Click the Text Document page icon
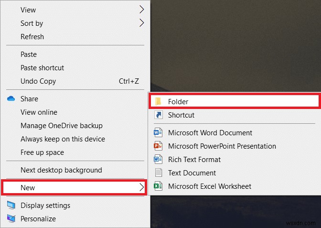 [159, 173]
